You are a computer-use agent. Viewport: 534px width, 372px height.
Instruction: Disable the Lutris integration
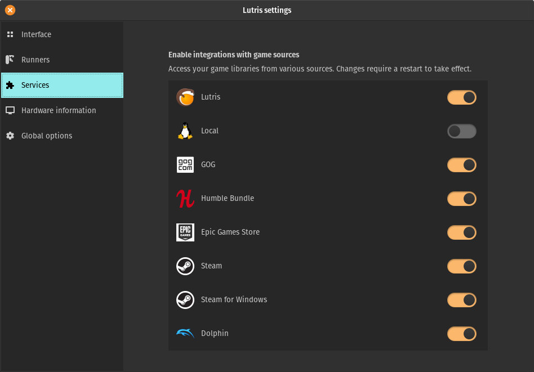(461, 97)
